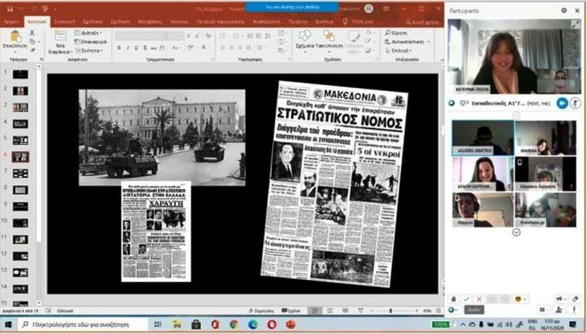
Task: Open Microsoft Edge from the taskbar
Action: pyautogui.click(x=253, y=324)
